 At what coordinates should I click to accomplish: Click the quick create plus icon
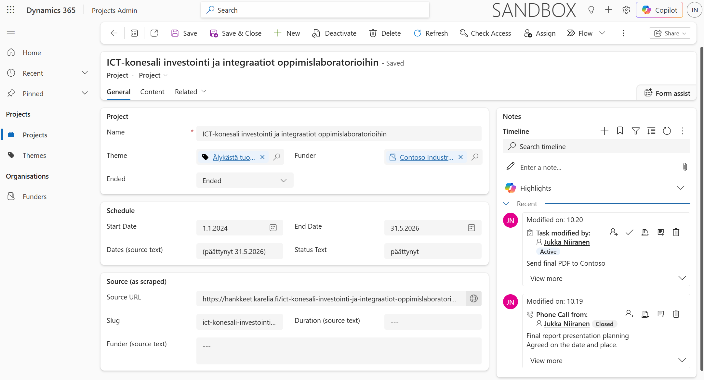click(608, 10)
